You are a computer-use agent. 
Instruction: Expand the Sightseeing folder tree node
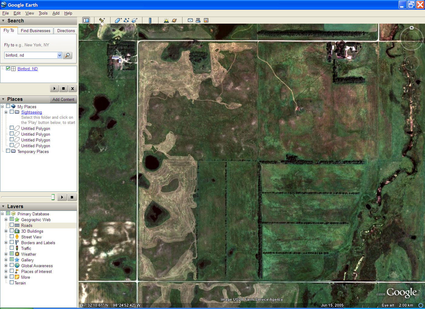click(6, 112)
